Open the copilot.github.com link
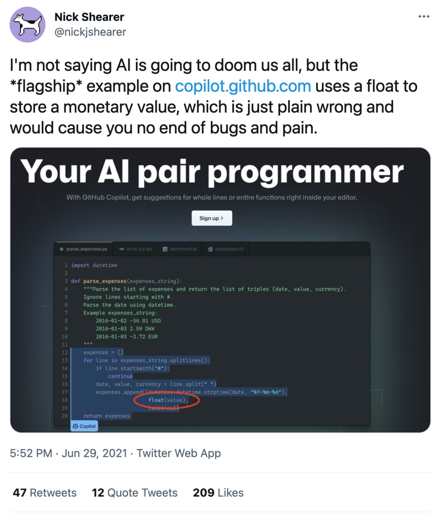This screenshot has width=443, height=513. tap(243, 86)
